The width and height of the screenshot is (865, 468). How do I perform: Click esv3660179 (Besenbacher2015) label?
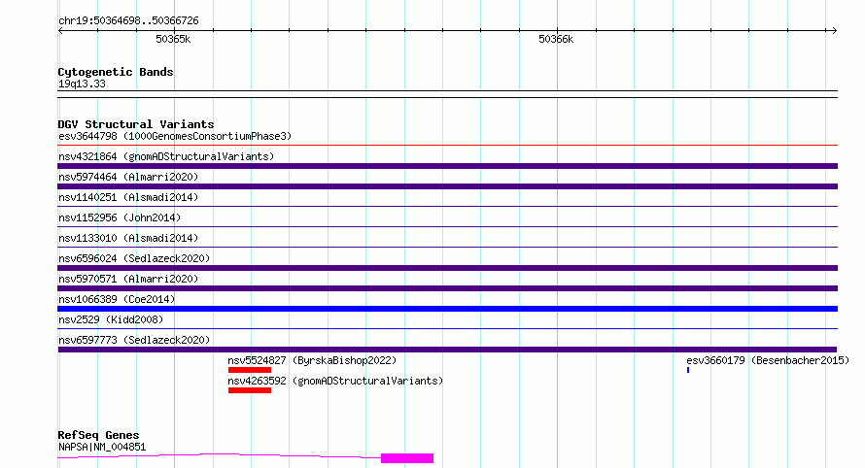(x=768, y=360)
